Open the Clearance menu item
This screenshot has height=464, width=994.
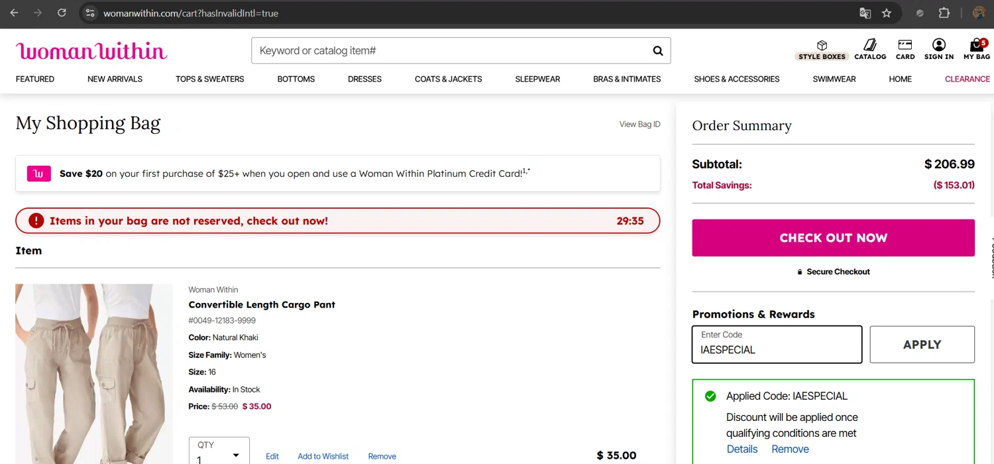967,79
